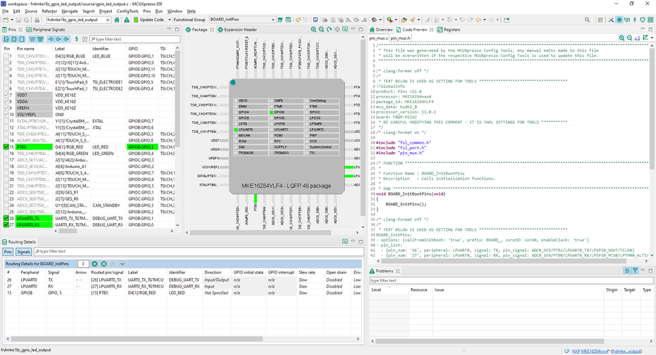Open the back navigation history dropdown arrow
Screen dimensions: 656x355
[484, 20]
